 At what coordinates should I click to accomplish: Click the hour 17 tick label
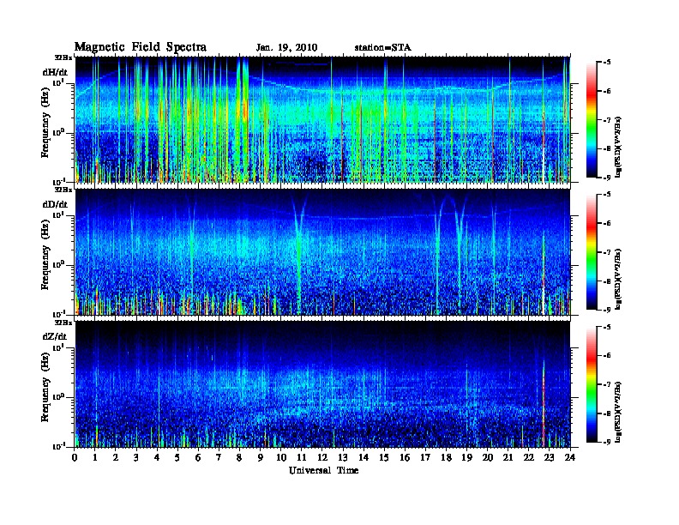click(425, 457)
